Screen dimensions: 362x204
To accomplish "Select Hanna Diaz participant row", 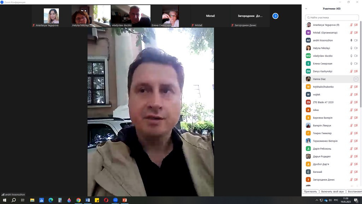I will tap(331, 79).
